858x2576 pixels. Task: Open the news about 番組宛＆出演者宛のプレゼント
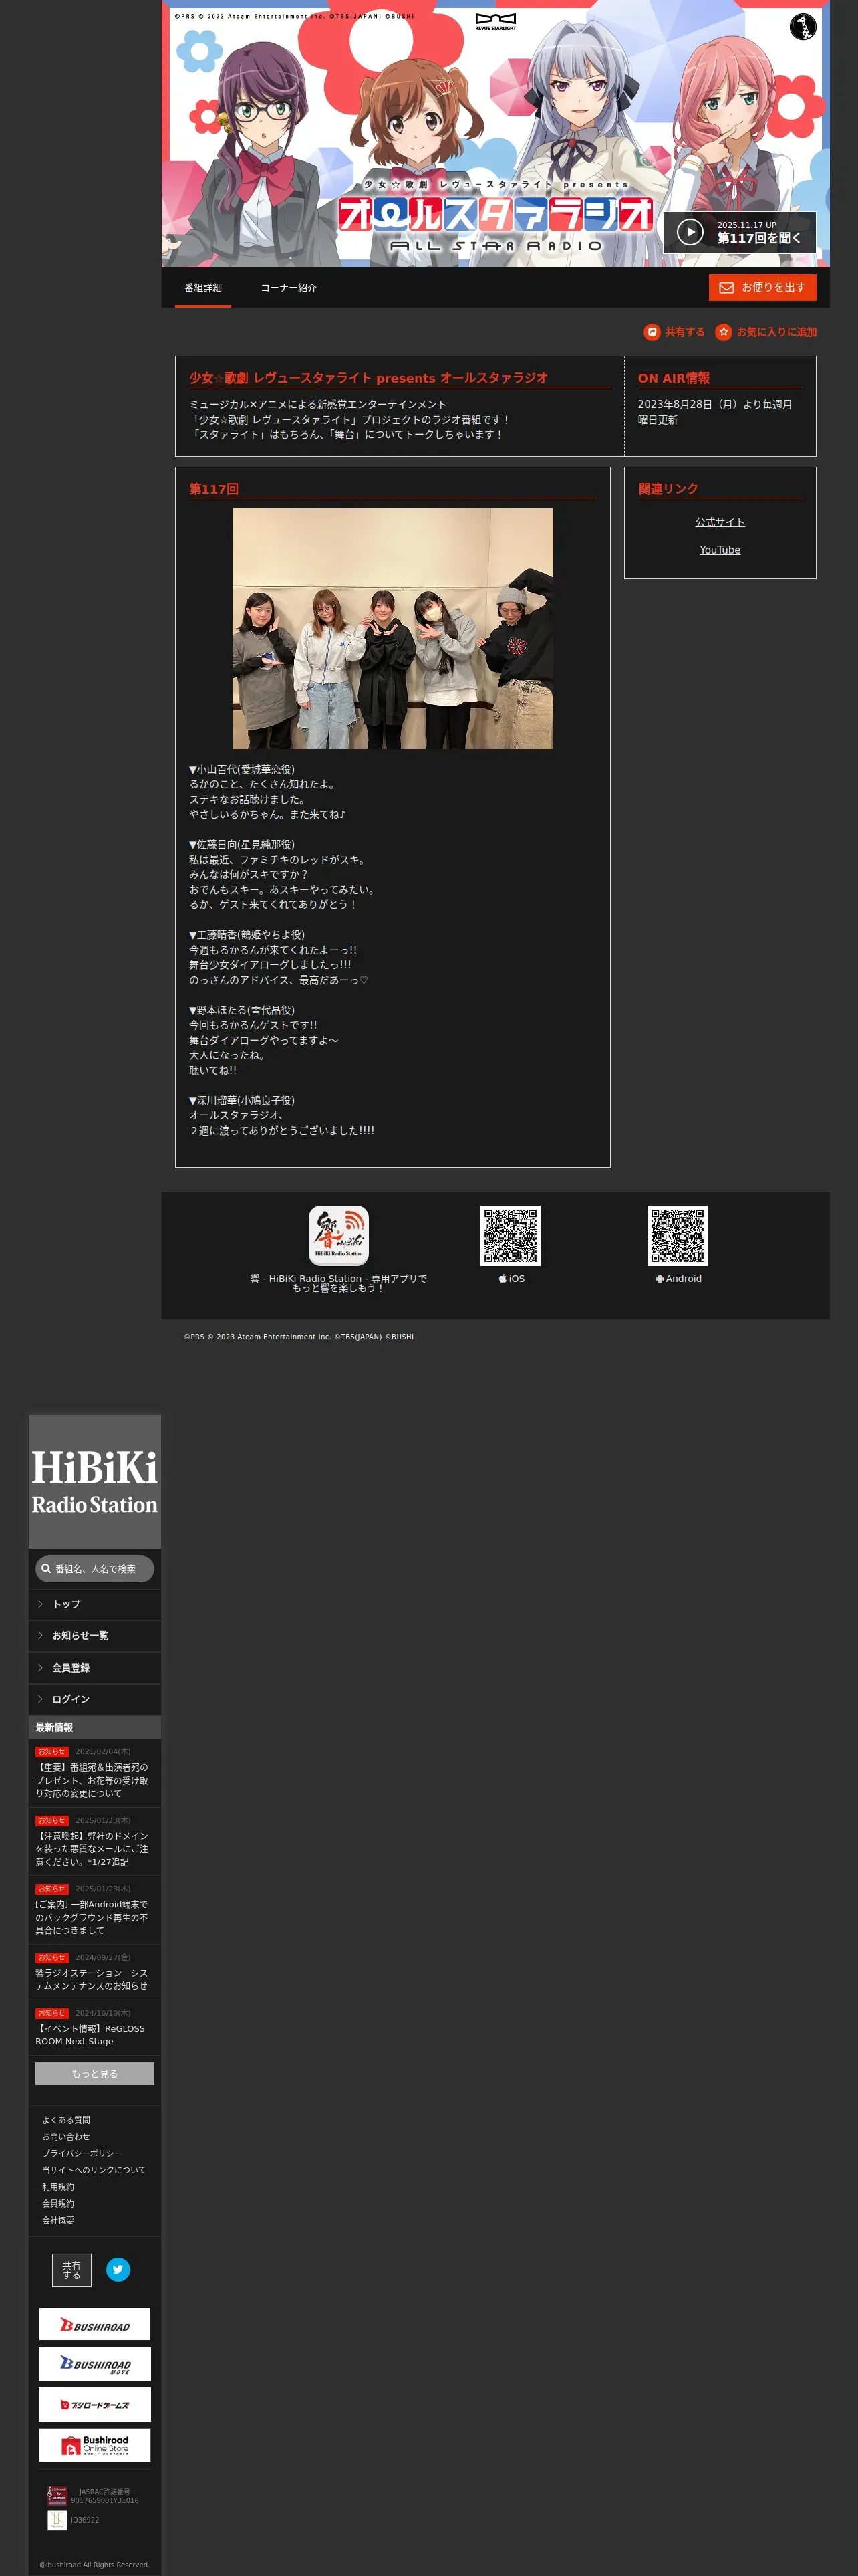92,1780
